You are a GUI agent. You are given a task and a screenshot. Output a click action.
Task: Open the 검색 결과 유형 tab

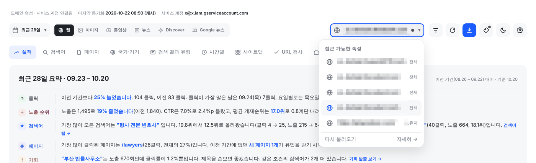point(170,52)
